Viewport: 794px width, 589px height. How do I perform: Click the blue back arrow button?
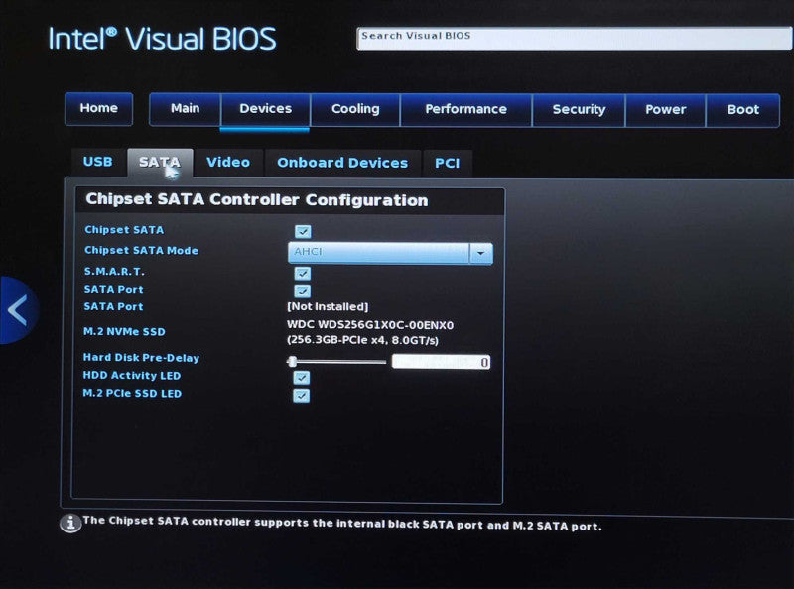(x=18, y=310)
